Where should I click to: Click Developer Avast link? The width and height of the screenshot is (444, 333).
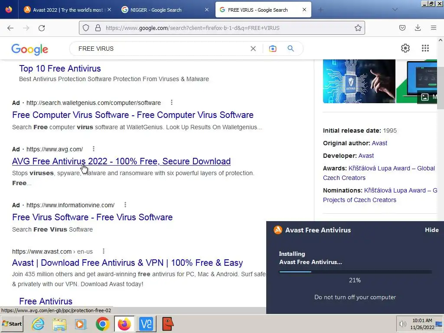[x=366, y=156]
